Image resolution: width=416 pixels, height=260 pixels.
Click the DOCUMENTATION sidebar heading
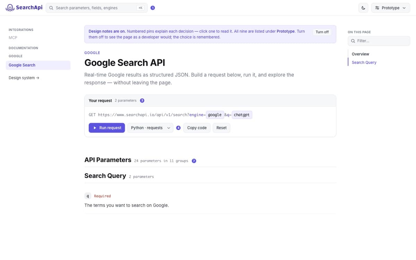(23, 48)
